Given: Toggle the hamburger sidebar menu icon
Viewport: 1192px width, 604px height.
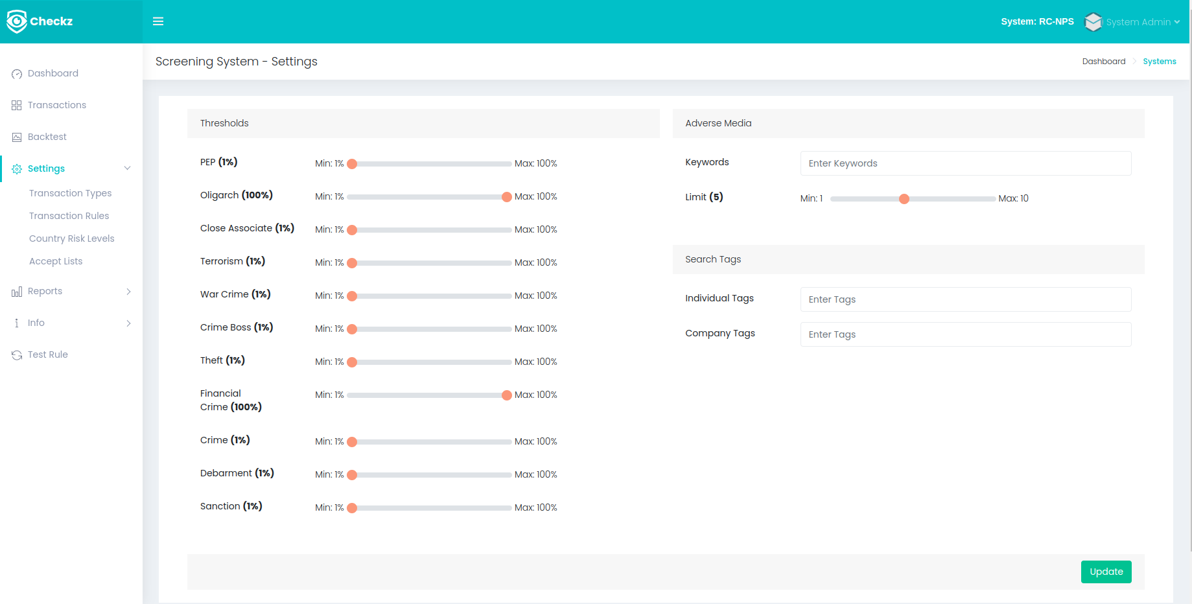Looking at the screenshot, I should click(158, 21).
